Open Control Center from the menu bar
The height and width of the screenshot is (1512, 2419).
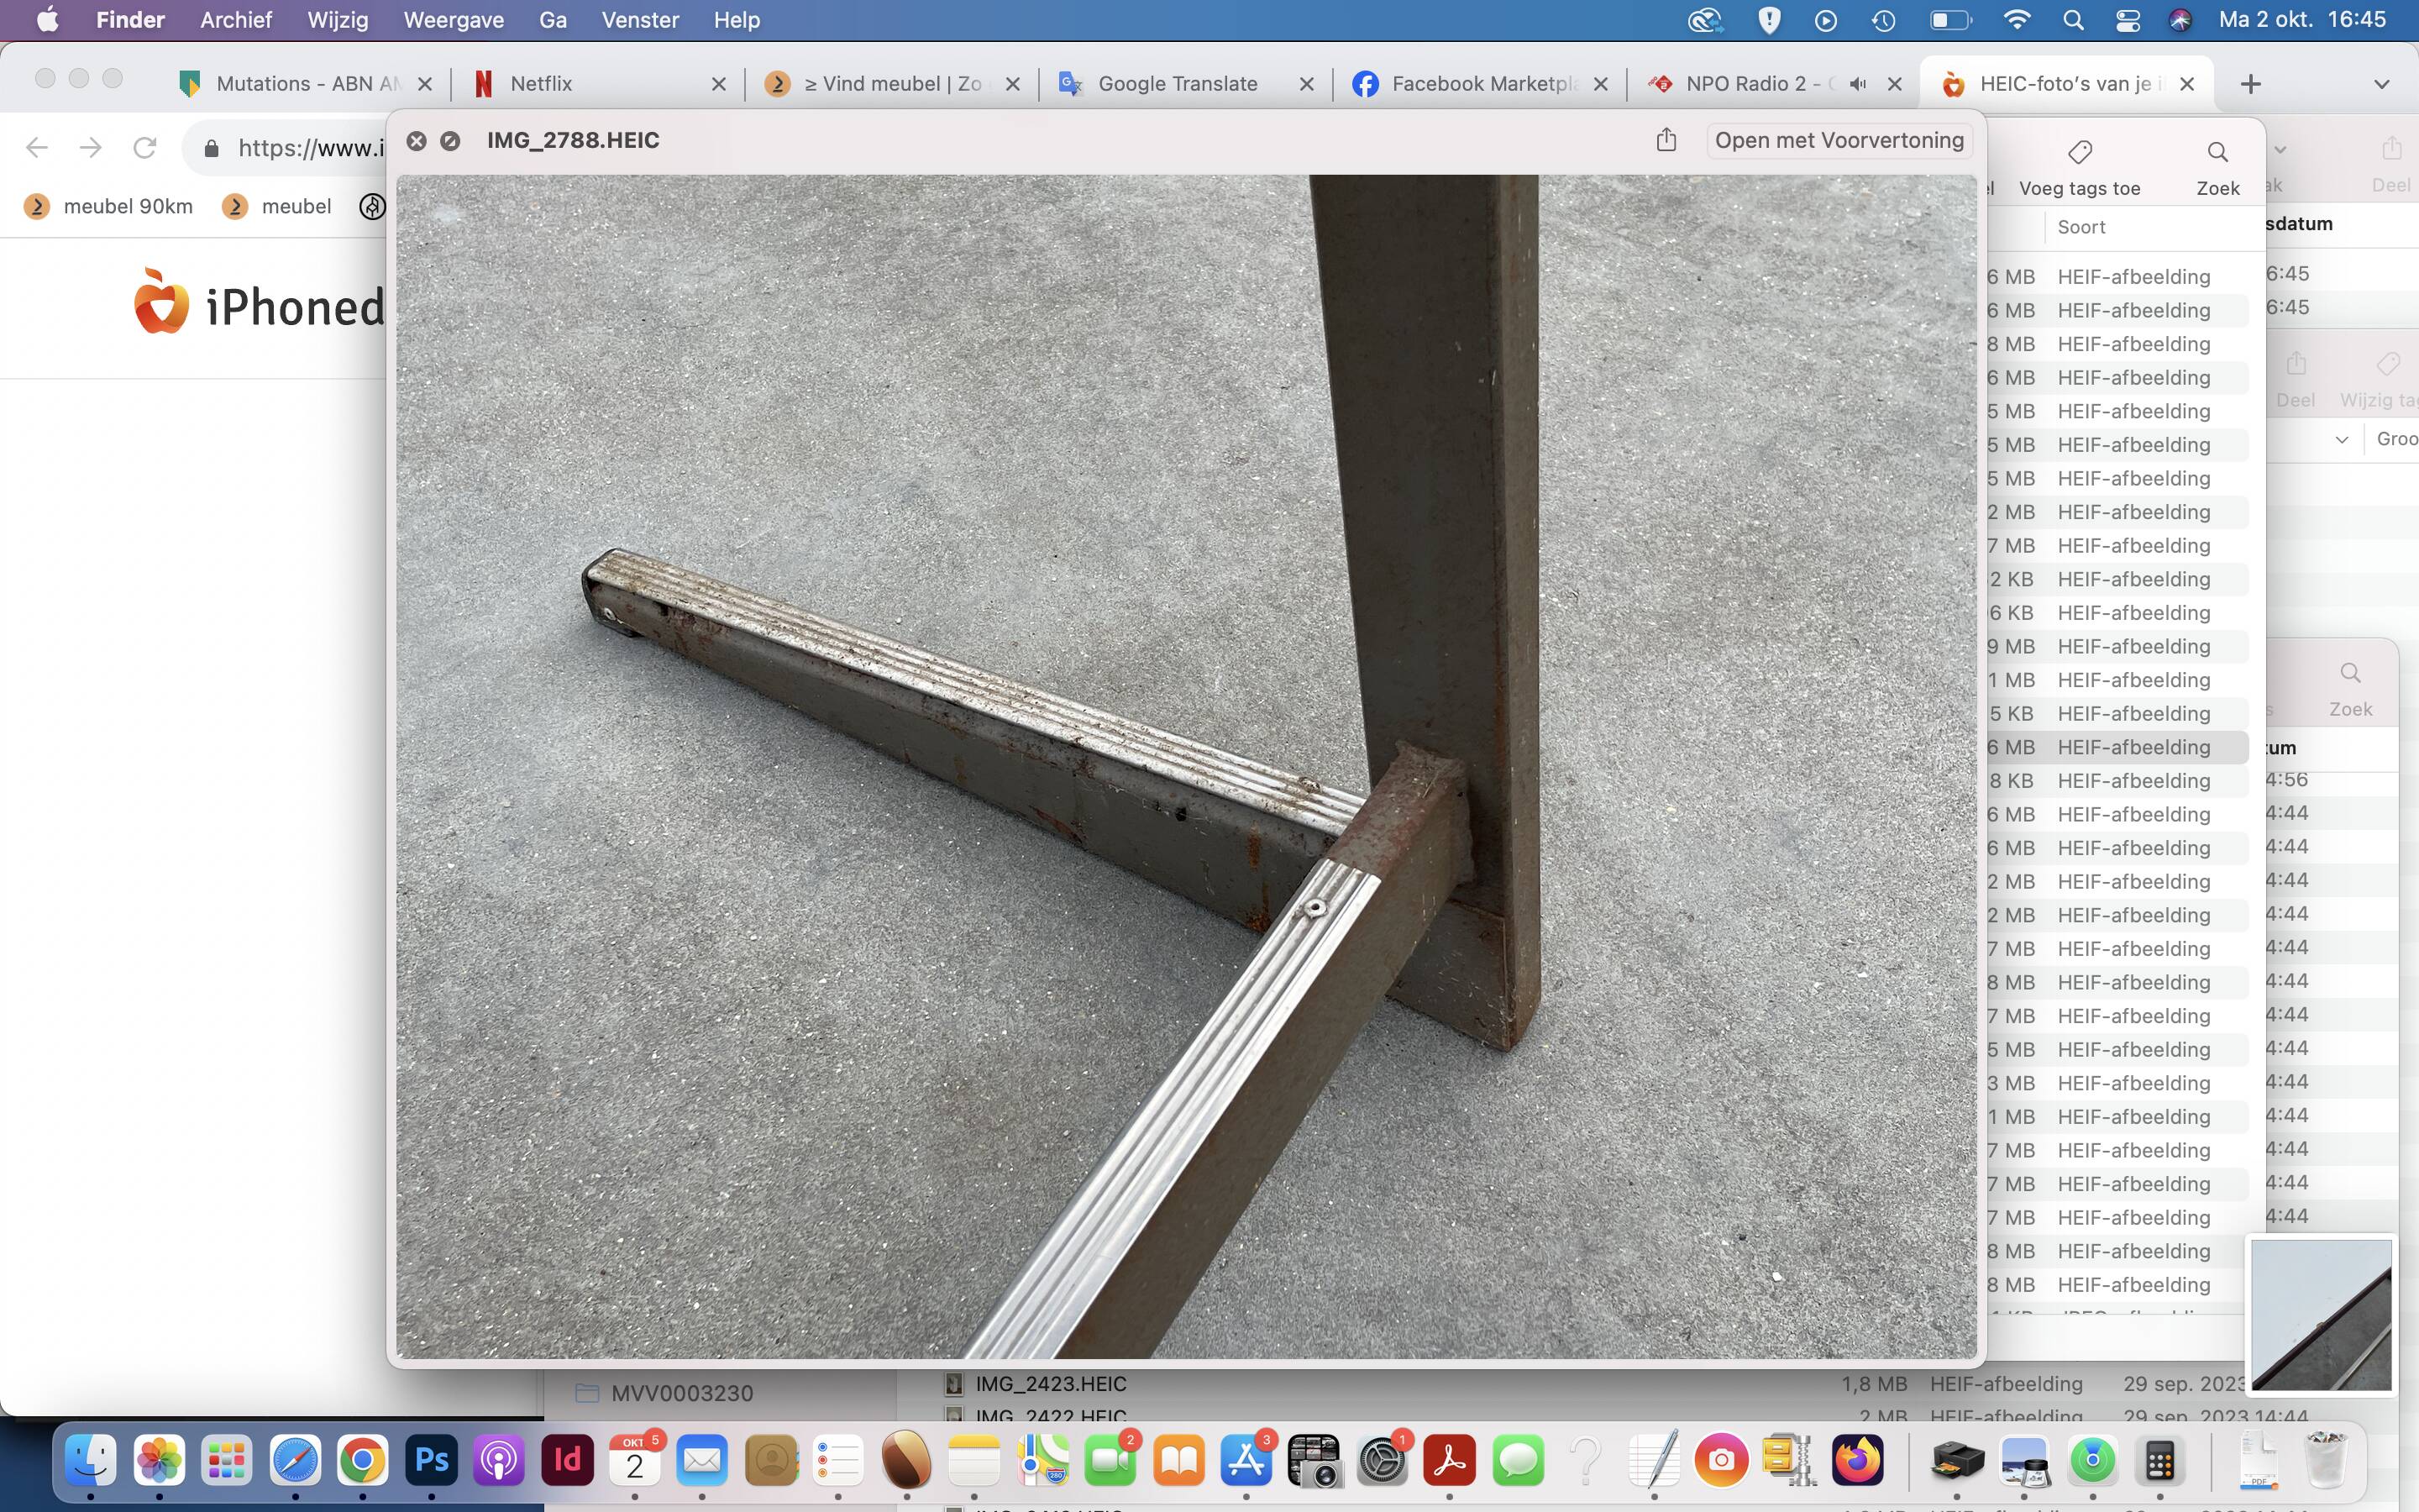click(2128, 19)
